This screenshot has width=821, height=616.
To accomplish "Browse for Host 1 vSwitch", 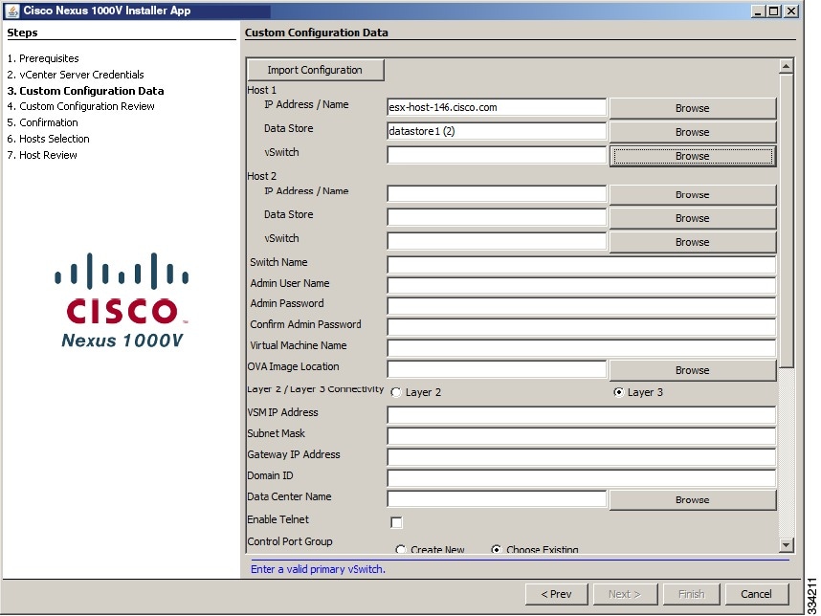I will click(692, 154).
